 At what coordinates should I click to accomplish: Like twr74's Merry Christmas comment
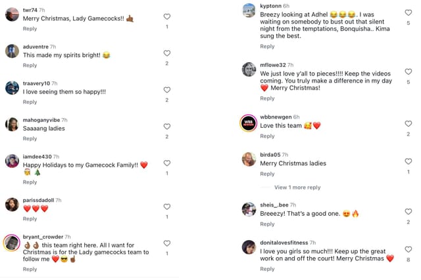click(x=166, y=16)
